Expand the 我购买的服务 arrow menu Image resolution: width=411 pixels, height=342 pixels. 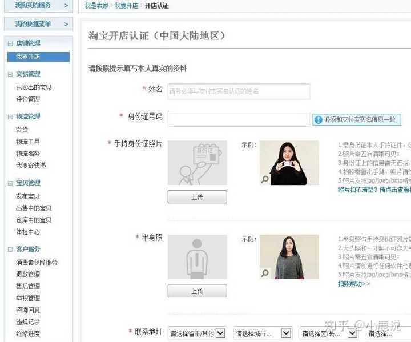point(66,5)
